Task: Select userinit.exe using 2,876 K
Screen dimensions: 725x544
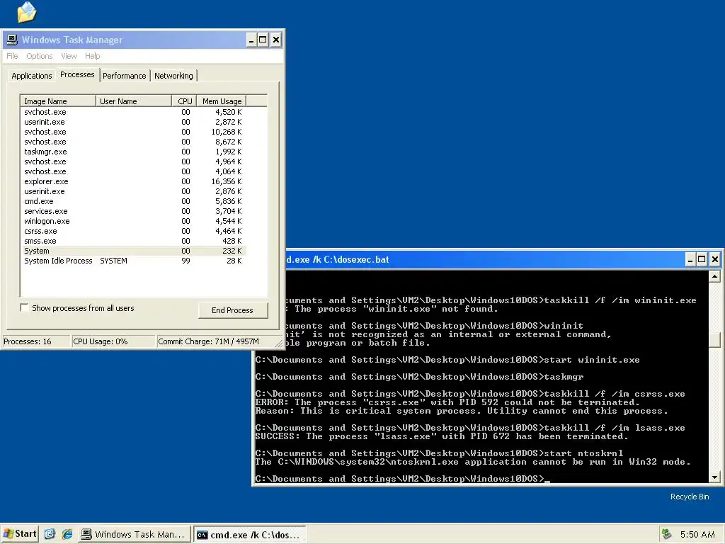Action: (x=133, y=191)
